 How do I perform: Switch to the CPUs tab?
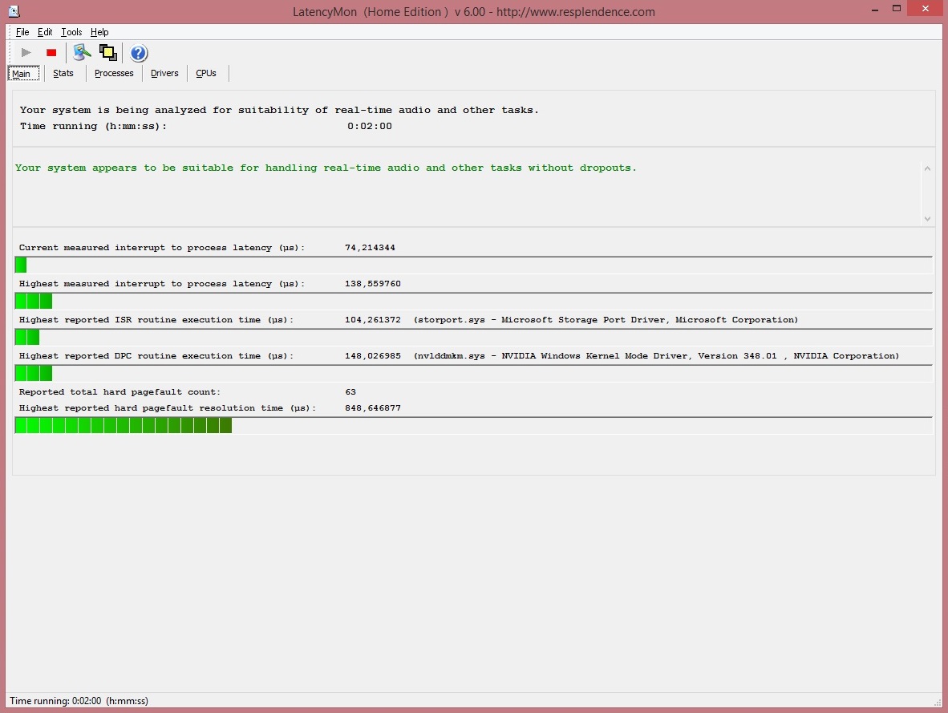click(x=206, y=73)
